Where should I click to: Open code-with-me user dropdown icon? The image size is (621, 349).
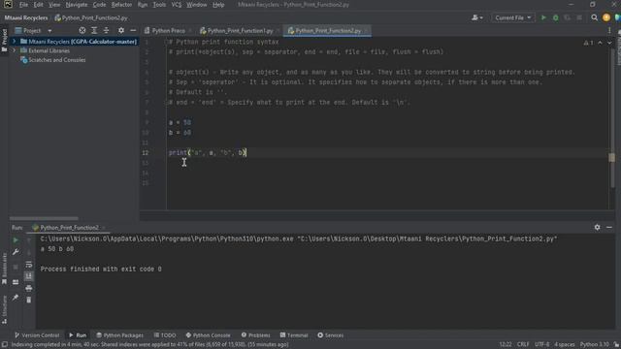(x=476, y=17)
